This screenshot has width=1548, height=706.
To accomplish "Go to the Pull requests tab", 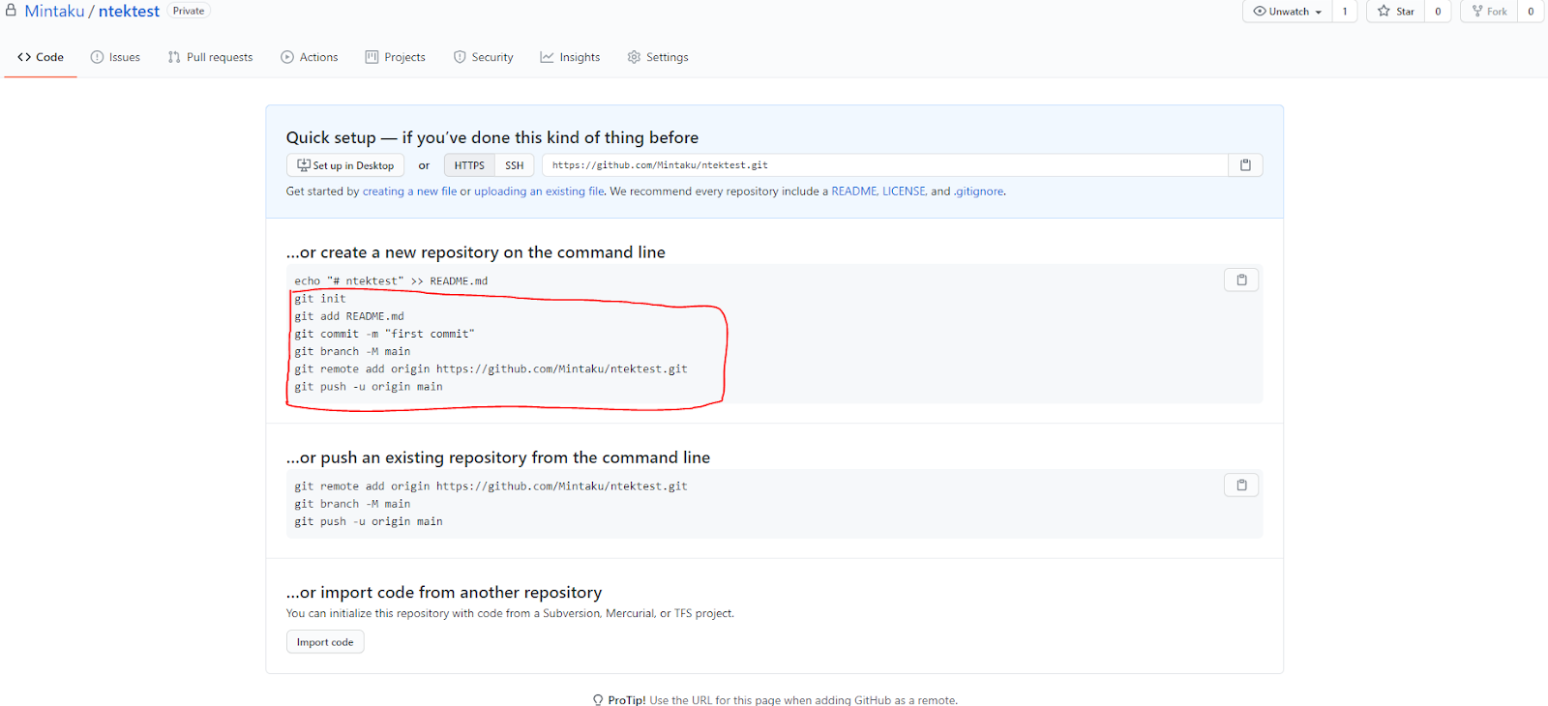I will (x=210, y=57).
